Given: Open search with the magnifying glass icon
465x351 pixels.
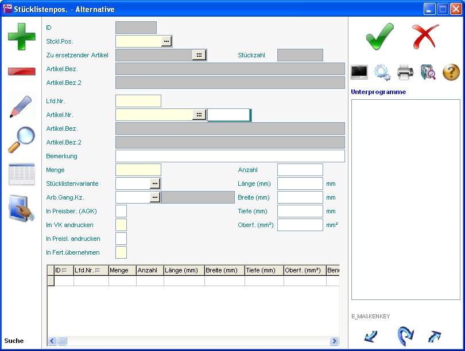Looking at the screenshot, I should coord(21,140).
